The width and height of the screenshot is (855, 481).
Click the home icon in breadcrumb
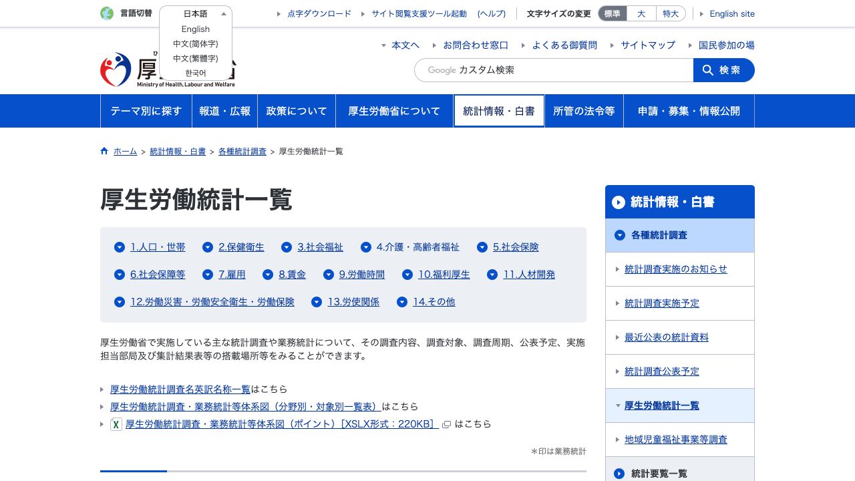point(104,151)
